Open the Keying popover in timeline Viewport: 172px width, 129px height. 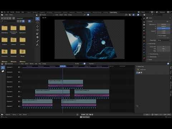pos(14,115)
